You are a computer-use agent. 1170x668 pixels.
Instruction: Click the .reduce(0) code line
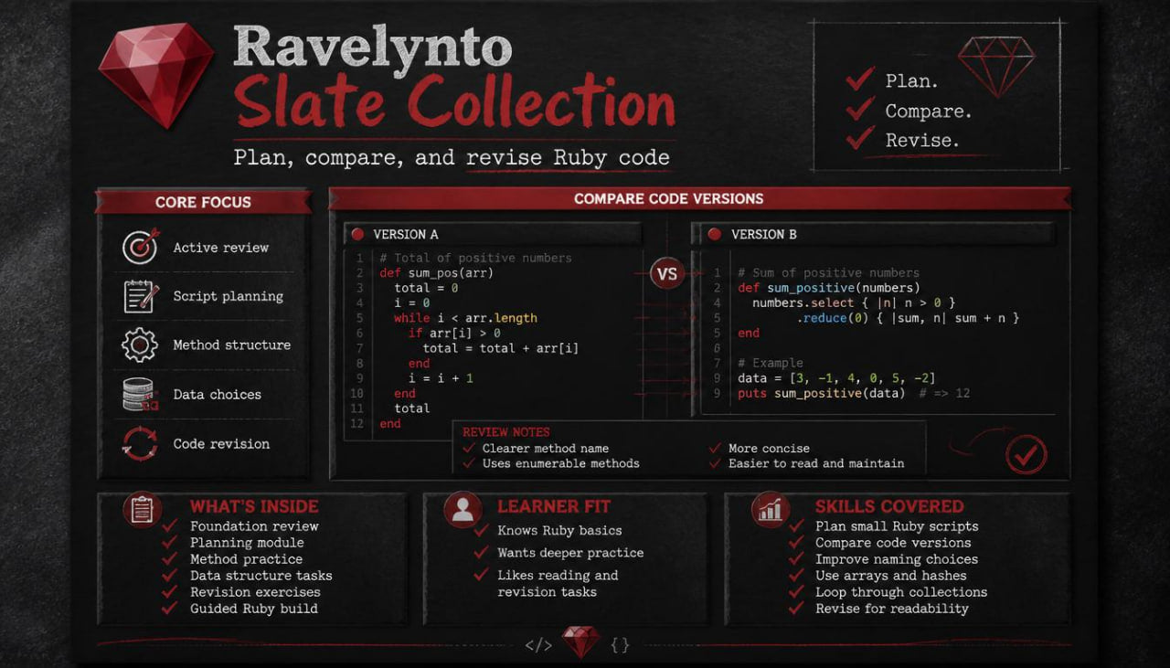click(x=908, y=318)
